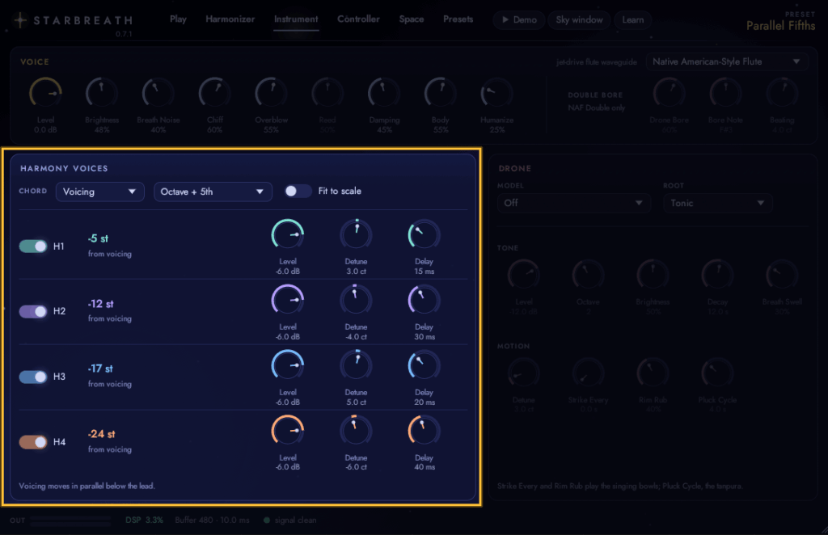Open the Native American-Style Flute model dropdown

point(727,61)
